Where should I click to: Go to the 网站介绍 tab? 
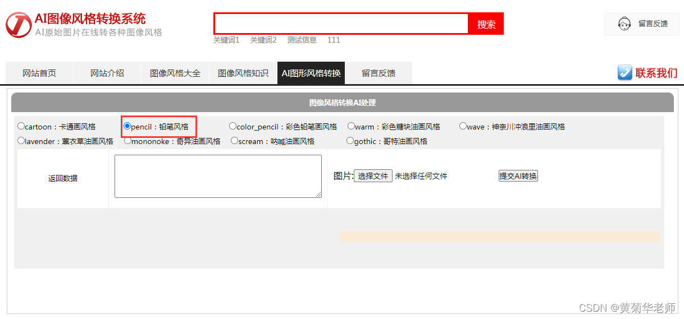[x=107, y=73]
